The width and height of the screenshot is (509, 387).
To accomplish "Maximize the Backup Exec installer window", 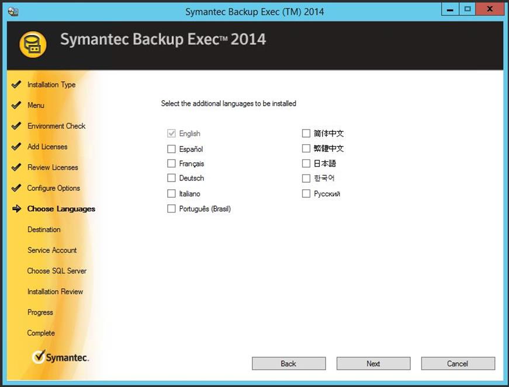I will coord(467,9).
